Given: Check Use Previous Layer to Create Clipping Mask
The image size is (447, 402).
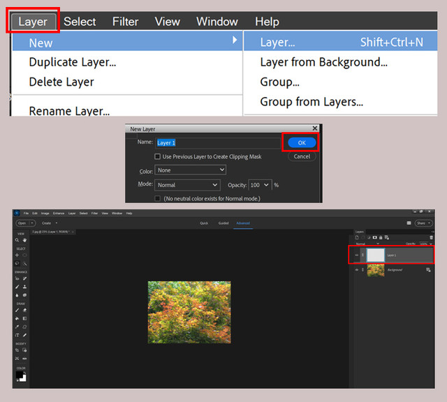Looking at the screenshot, I should point(157,156).
